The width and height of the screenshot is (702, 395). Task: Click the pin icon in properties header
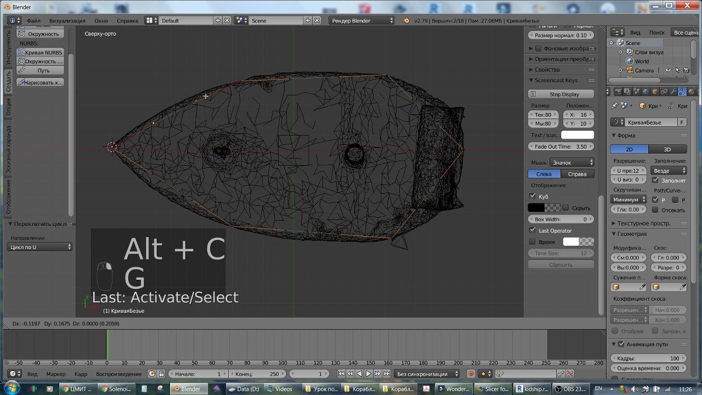615,106
